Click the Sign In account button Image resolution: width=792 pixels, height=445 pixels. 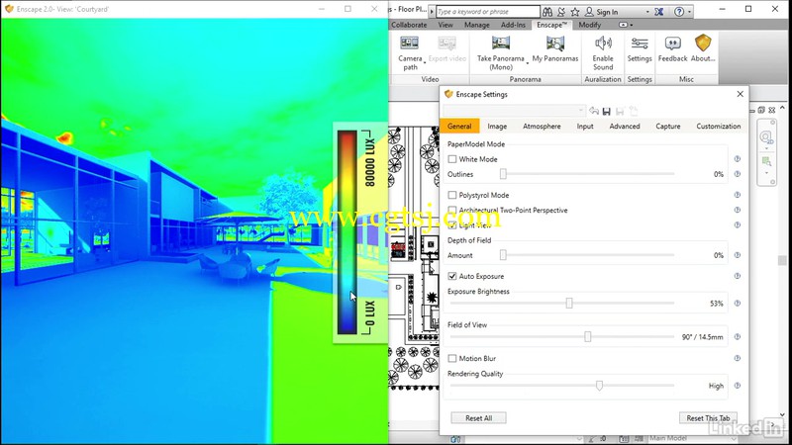602,12
